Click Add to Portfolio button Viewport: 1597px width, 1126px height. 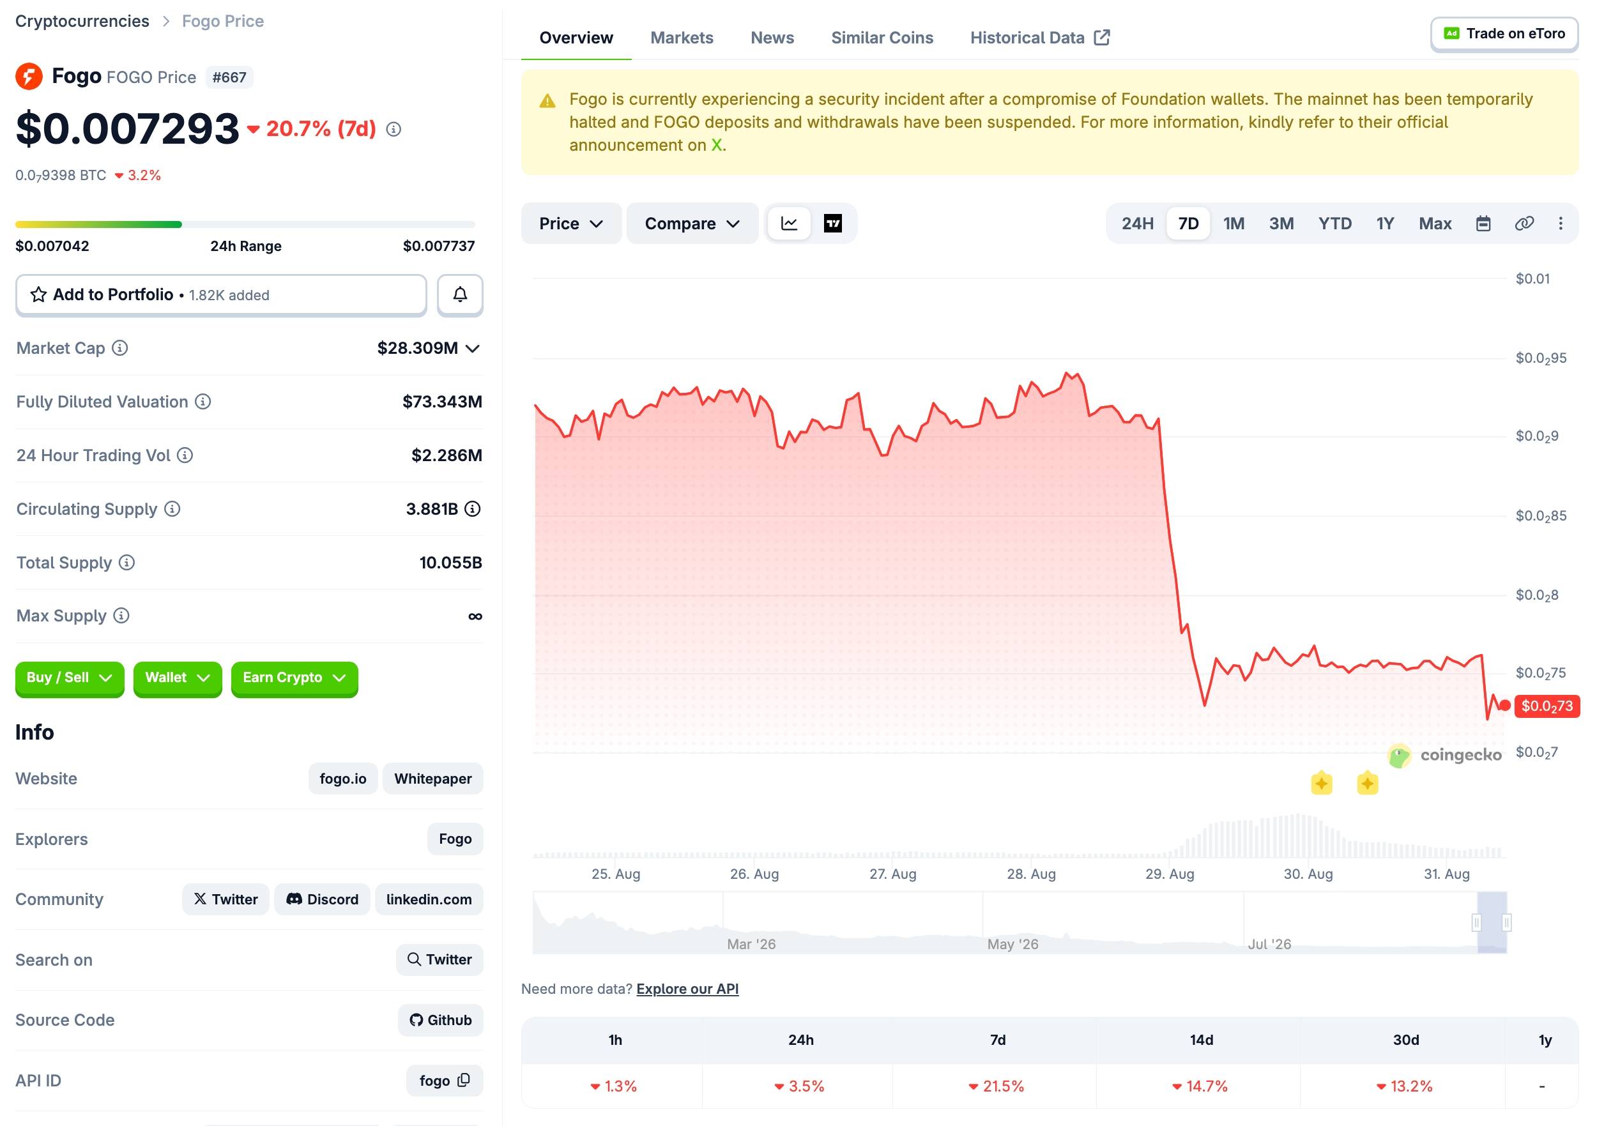(x=221, y=295)
